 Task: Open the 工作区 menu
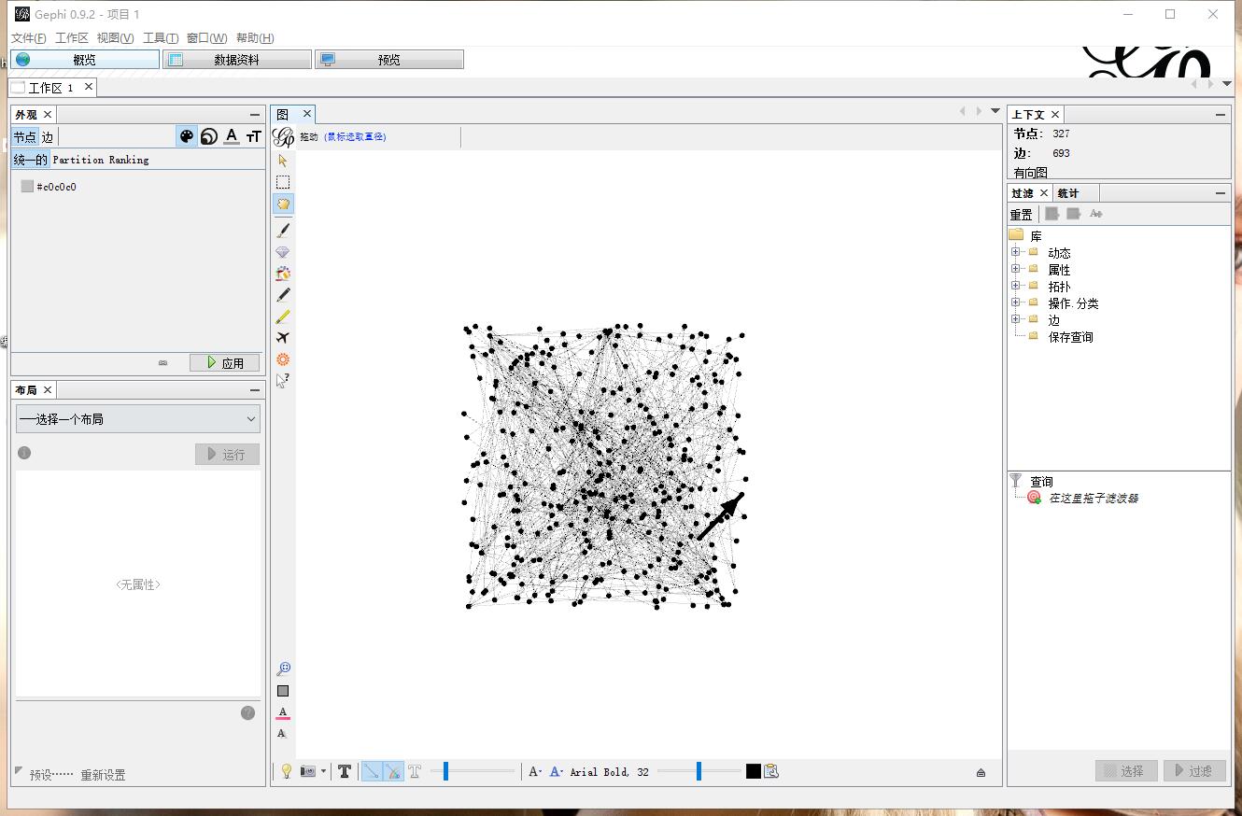tap(72, 38)
